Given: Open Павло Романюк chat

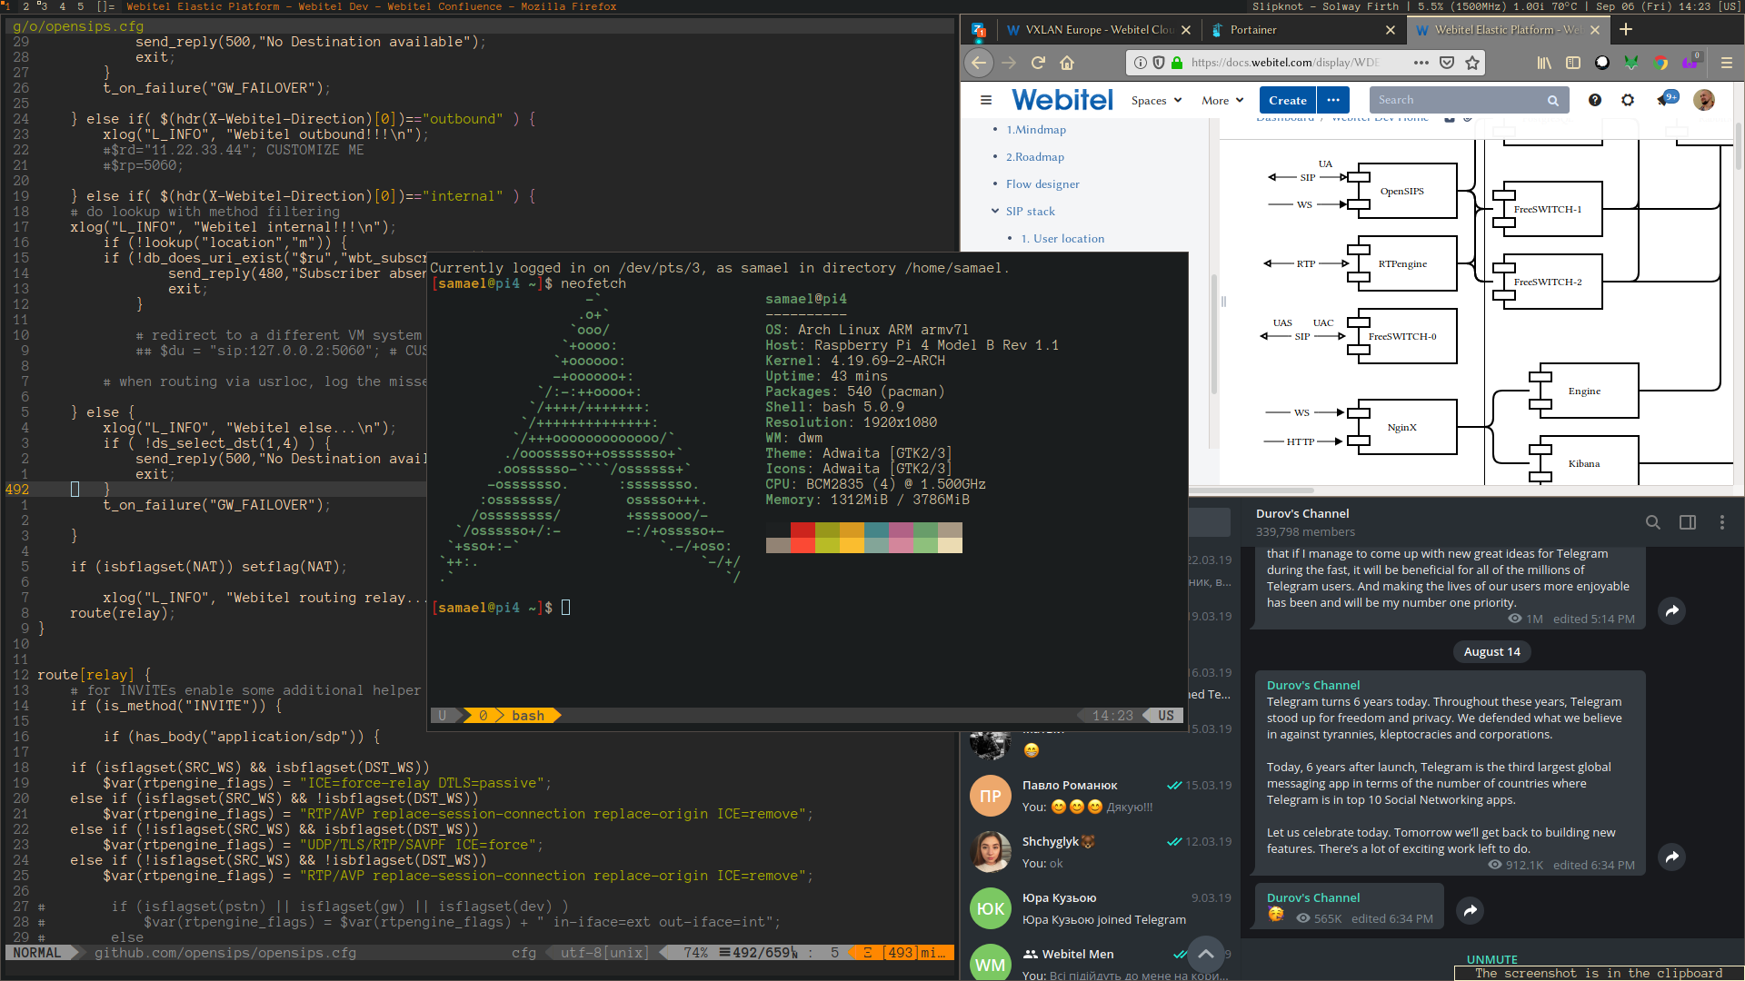Looking at the screenshot, I should (1101, 796).
